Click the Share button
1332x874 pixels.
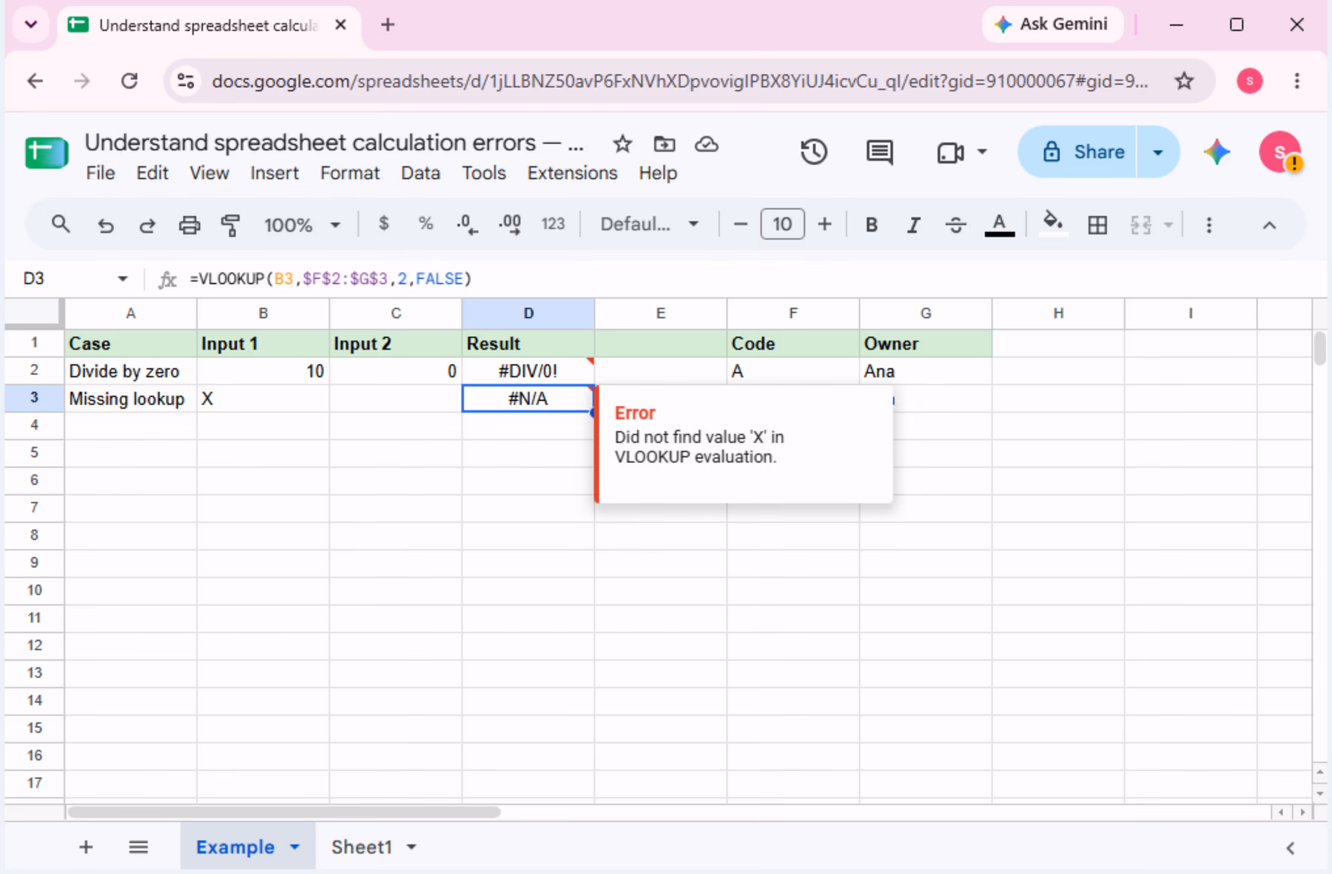point(1078,152)
